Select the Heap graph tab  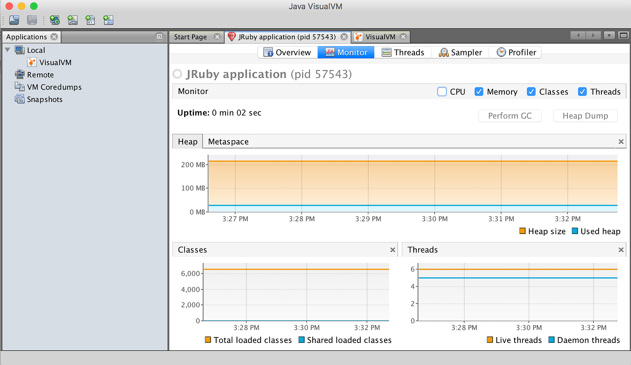[188, 141]
